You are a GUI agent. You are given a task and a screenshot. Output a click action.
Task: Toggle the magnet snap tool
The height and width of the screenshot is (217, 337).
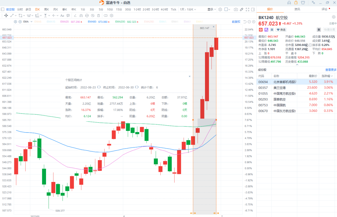tap(81, 15)
